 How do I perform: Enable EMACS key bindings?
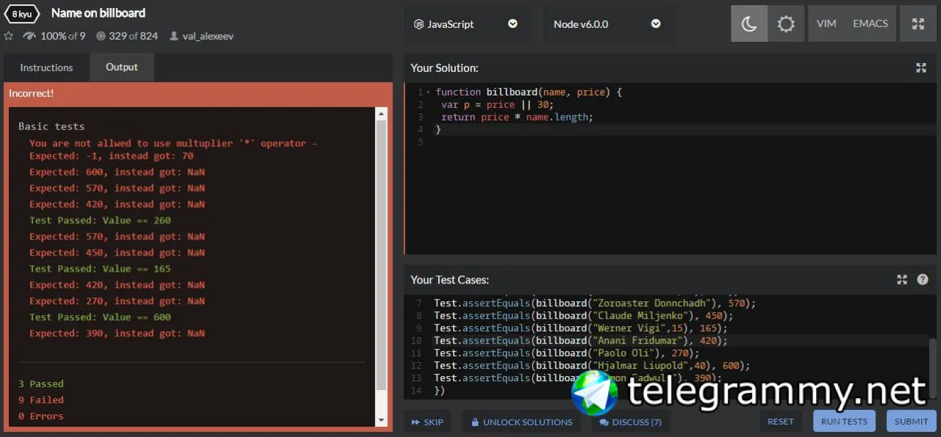[870, 24]
